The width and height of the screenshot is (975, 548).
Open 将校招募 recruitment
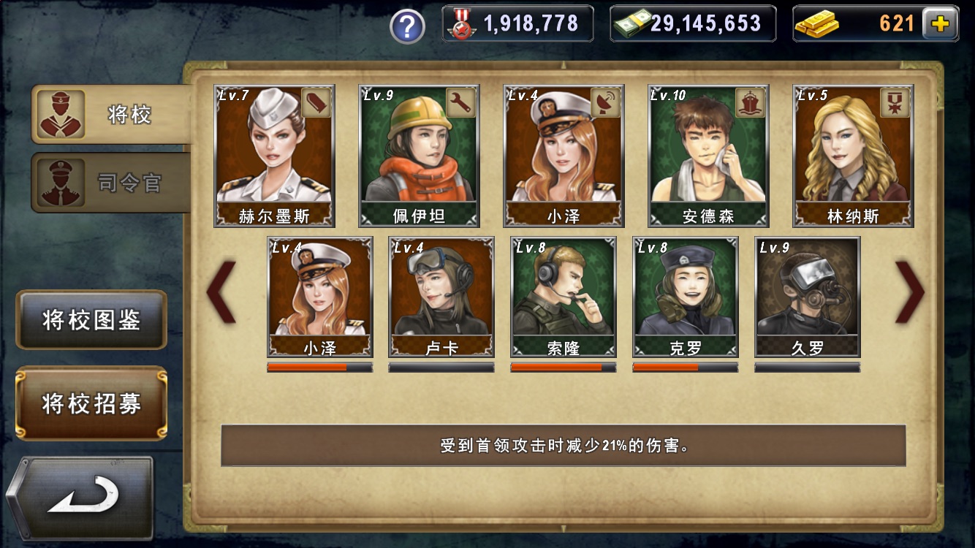click(91, 403)
